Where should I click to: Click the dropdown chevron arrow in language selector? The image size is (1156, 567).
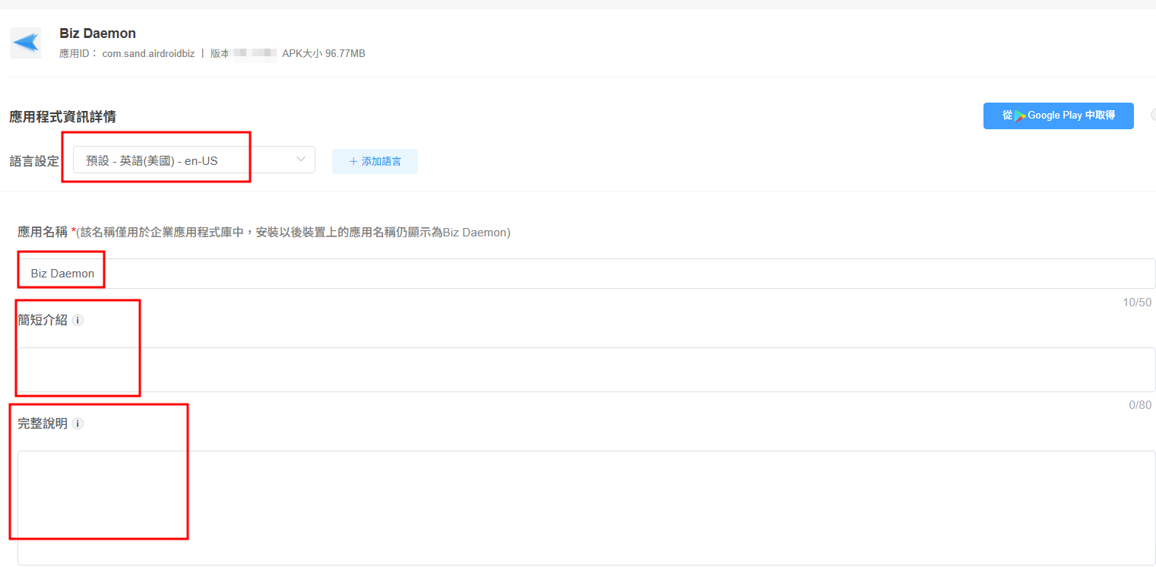pyautogui.click(x=301, y=160)
